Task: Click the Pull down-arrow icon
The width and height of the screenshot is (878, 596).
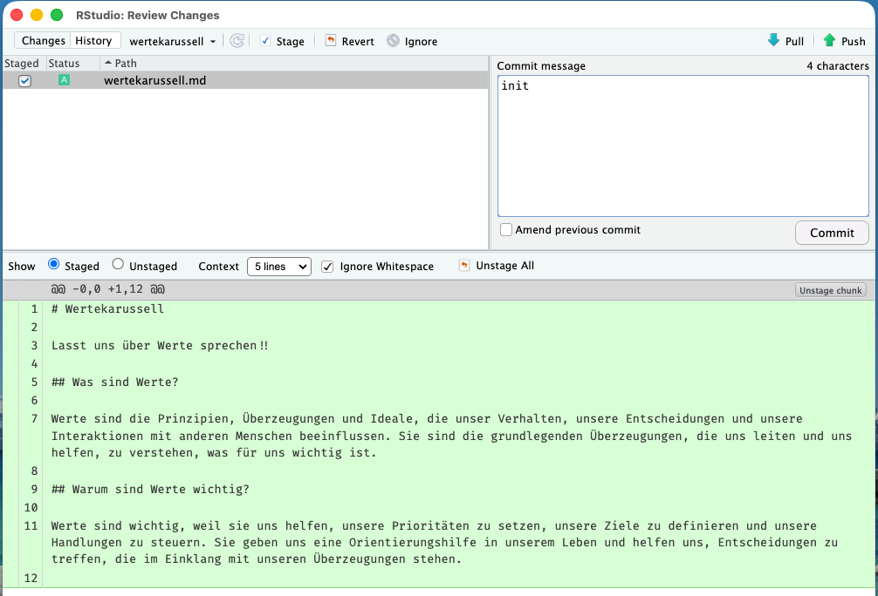Action: [x=773, y=41]
